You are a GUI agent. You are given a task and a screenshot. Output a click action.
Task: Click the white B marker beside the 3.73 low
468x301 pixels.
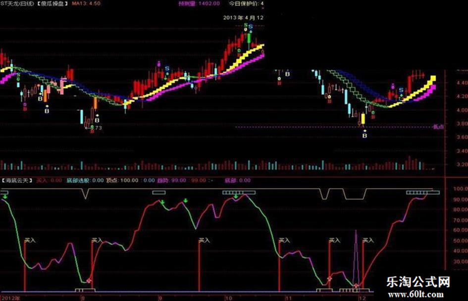coord(97,121)
